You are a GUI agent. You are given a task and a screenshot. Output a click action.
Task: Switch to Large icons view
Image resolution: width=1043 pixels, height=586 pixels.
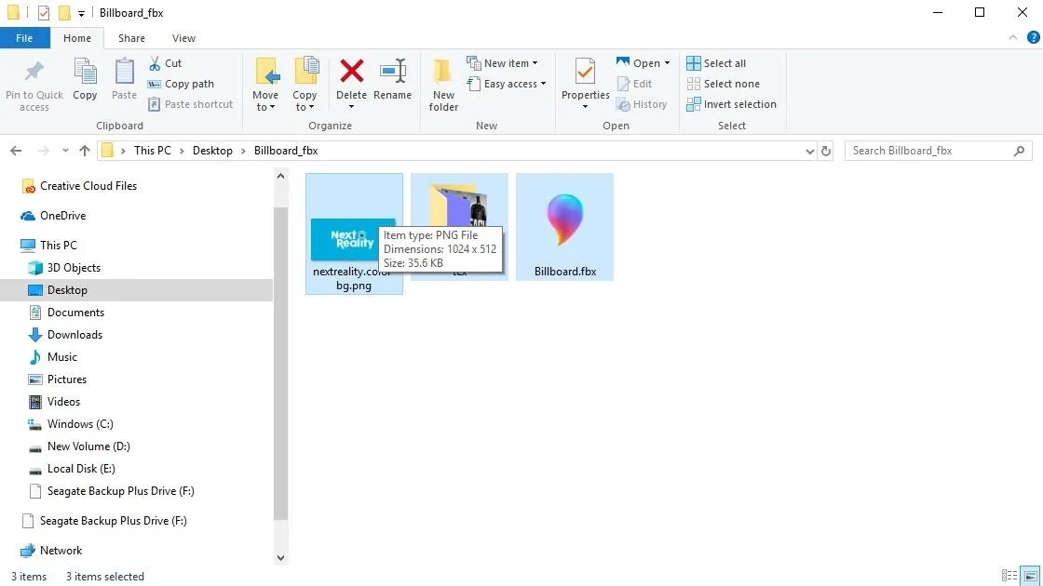coord(1030,576)
